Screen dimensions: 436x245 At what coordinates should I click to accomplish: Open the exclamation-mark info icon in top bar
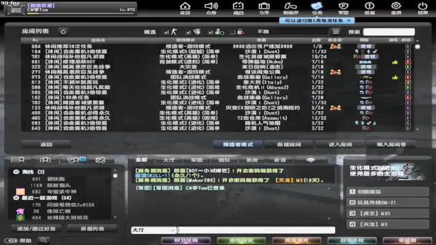(369, 7)
